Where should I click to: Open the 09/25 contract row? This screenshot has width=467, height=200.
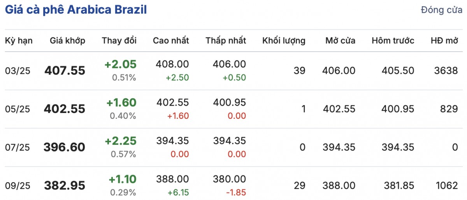pyautogui.click(x=18, y=186)
